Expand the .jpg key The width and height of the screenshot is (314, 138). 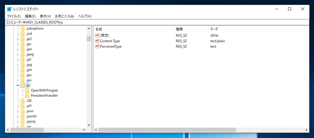pos(18,65)
